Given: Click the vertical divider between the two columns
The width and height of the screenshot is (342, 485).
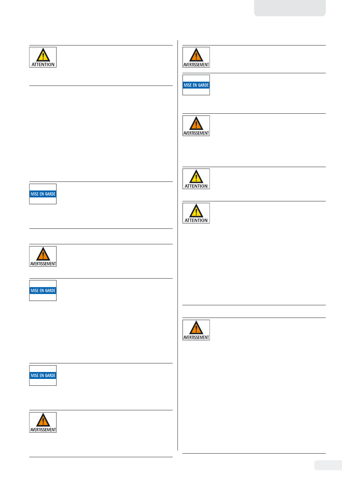Looking at the screenshot, I should click(x=178, y=245).
